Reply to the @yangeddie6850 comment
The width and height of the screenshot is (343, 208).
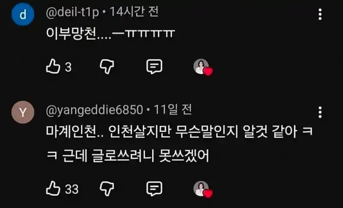point(154,188)
